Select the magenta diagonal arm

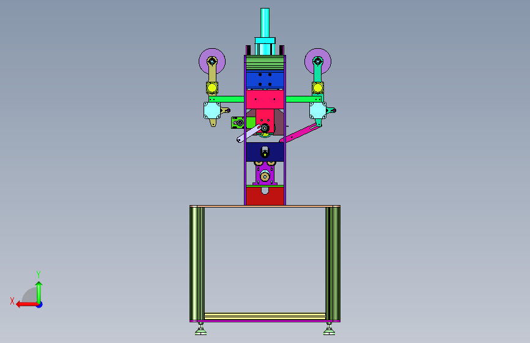click(x=299, y=132)
